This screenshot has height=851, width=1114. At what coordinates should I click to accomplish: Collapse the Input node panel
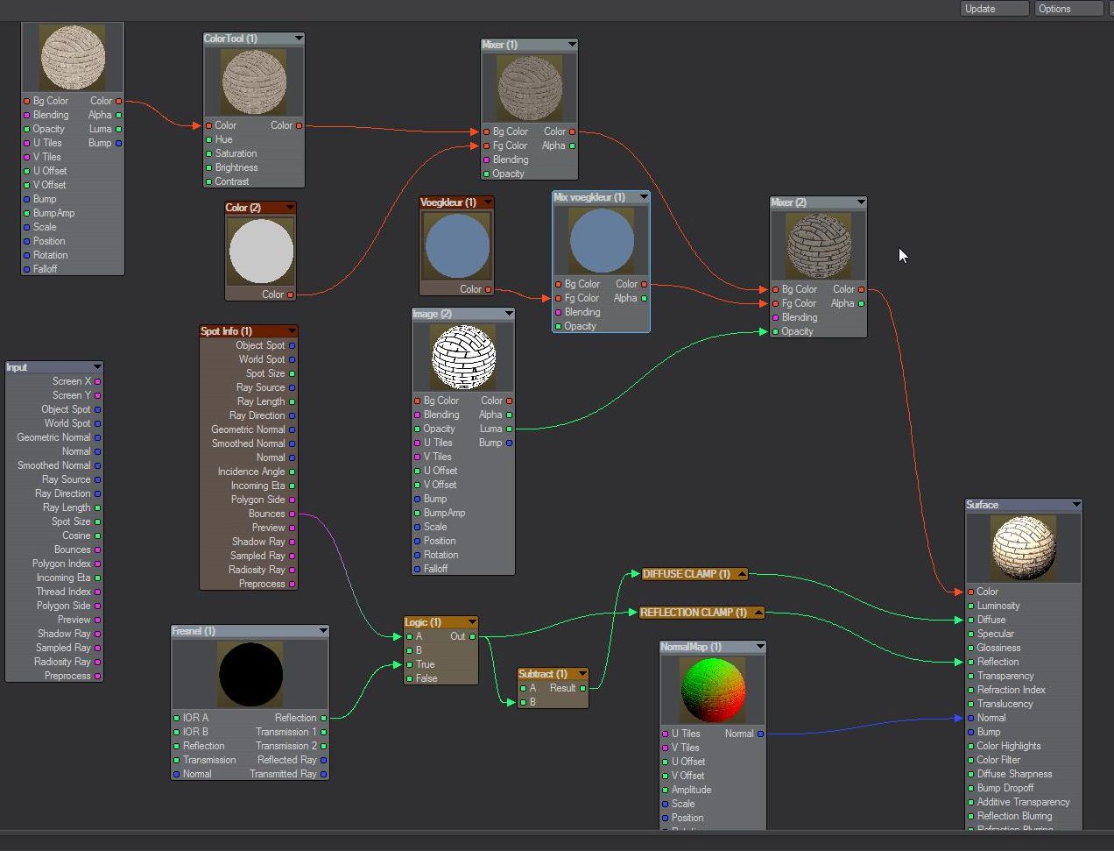click(x=97, y=367)
